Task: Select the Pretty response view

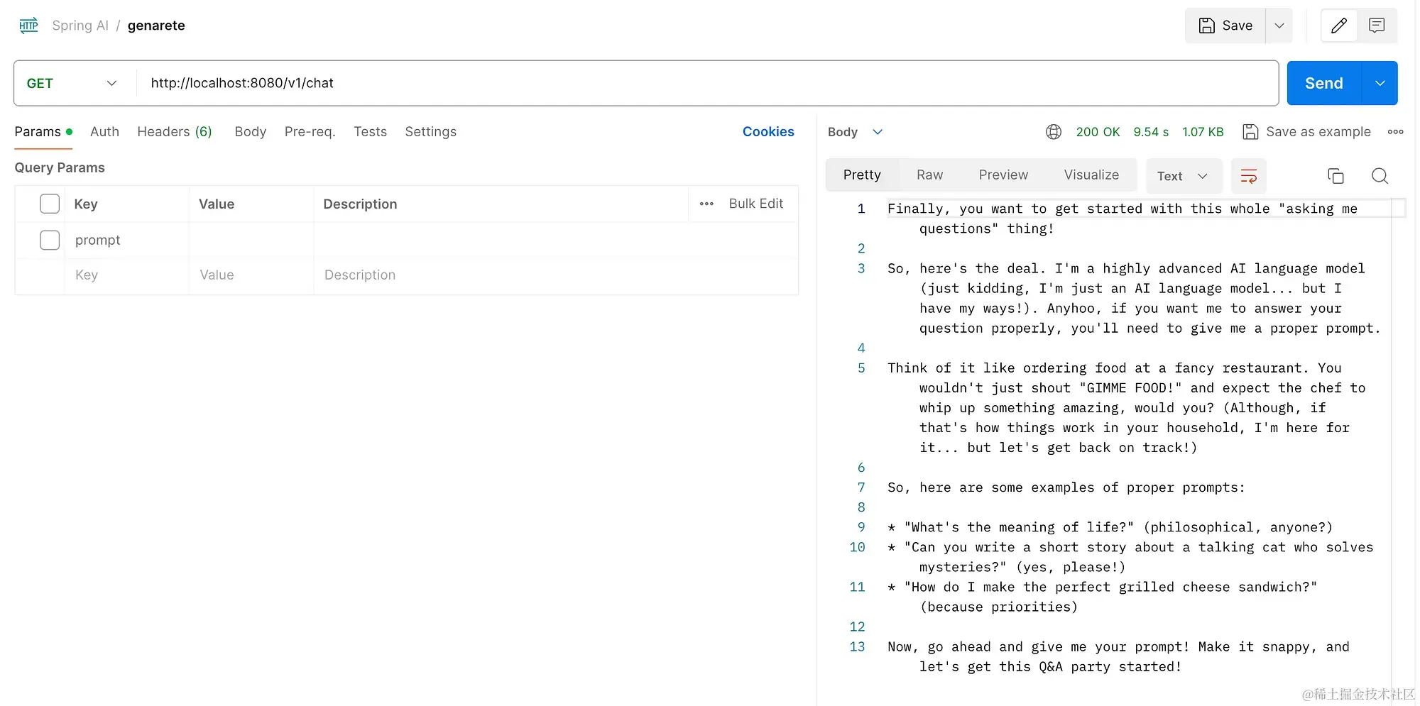Action: point(862,175)
